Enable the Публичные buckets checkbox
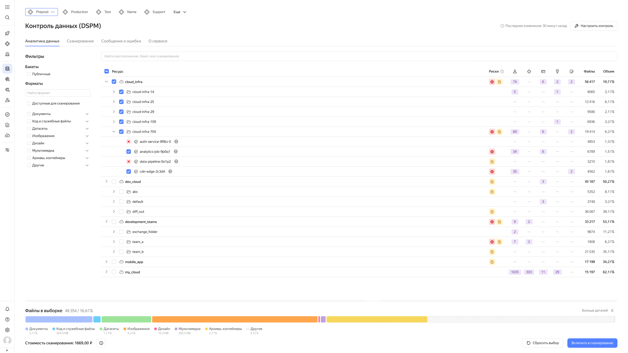628x353 pixels. click(29, 74)
